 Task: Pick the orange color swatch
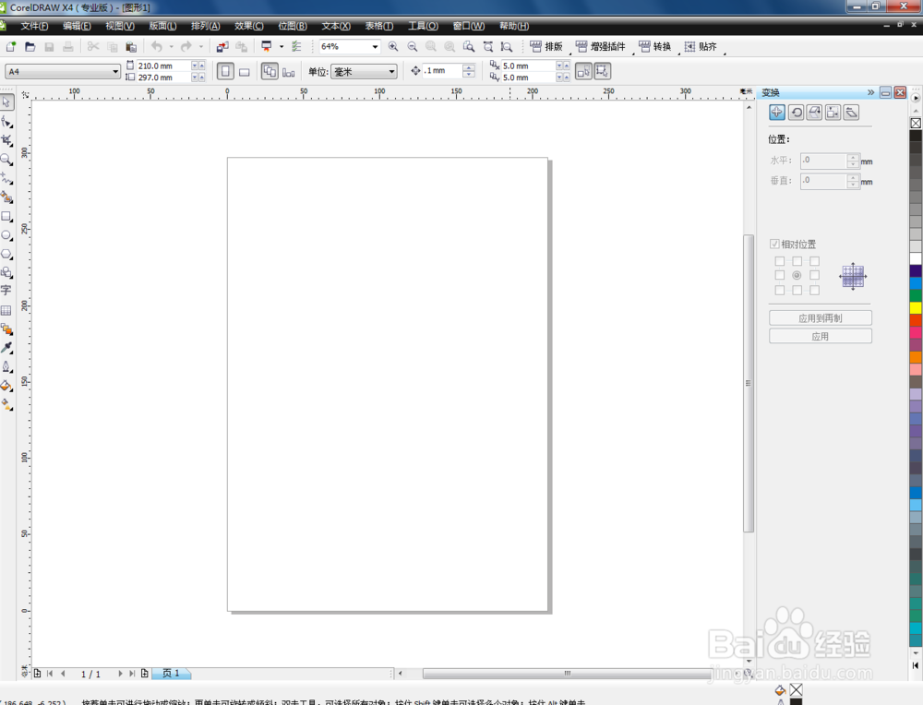(x=916, y=356)
